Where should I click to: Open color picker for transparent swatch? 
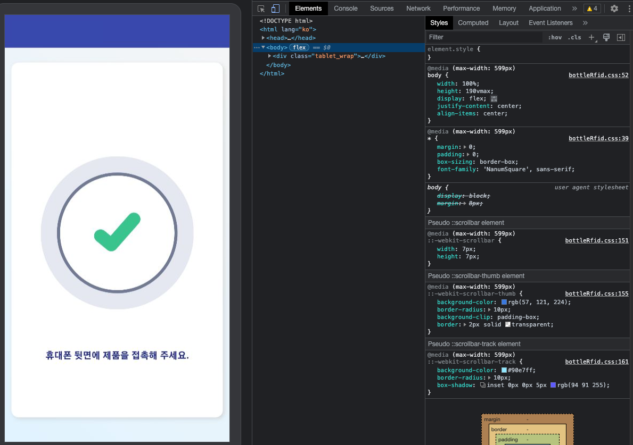508,325
